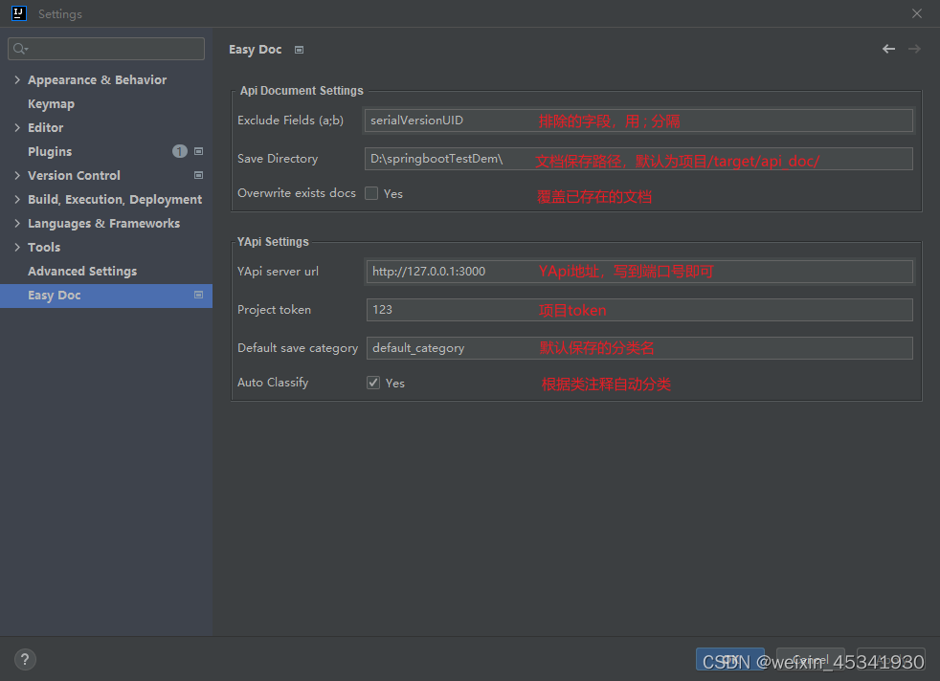Open the Plugins settings page
940x681 pixels.
pos(50,151)
